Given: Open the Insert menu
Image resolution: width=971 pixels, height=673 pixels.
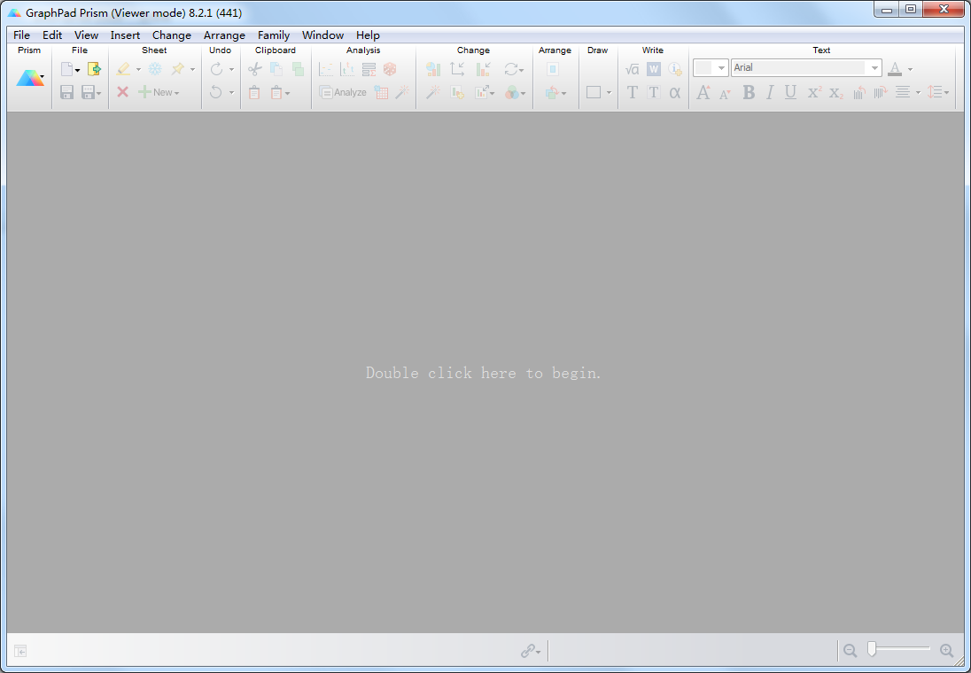Looking at the screenshot, I should tap(125, 35).
